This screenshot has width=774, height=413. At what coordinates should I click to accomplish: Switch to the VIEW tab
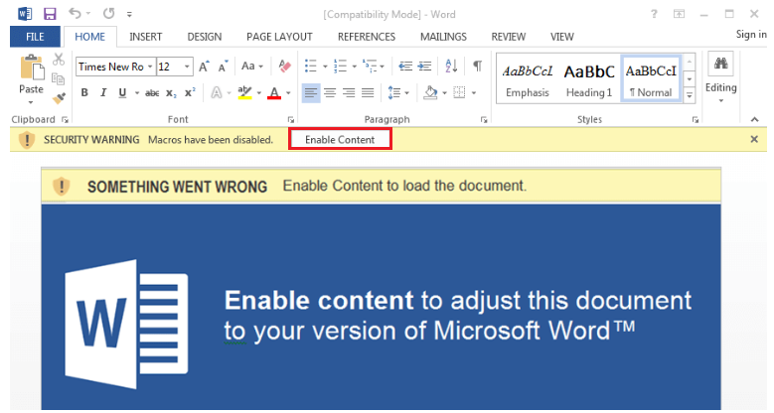click(562, 37)
